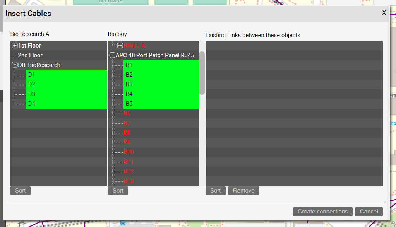Expand the 1st Floor tree node
Screen dimensions: 396x227
click(15, 46)
